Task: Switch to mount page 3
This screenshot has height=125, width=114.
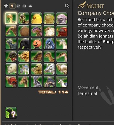Action: (24, 6)
